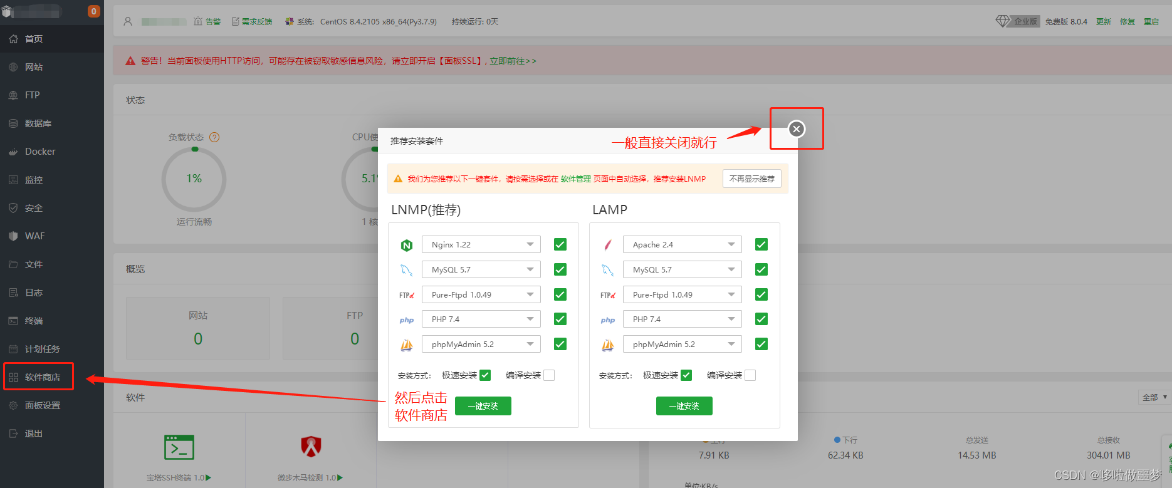Open WAF in sidebar
Screen dimensions: 1172x488
tap(52, 236)
